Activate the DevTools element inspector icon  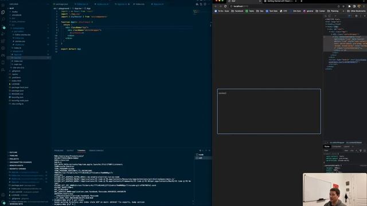pos(326,16)
